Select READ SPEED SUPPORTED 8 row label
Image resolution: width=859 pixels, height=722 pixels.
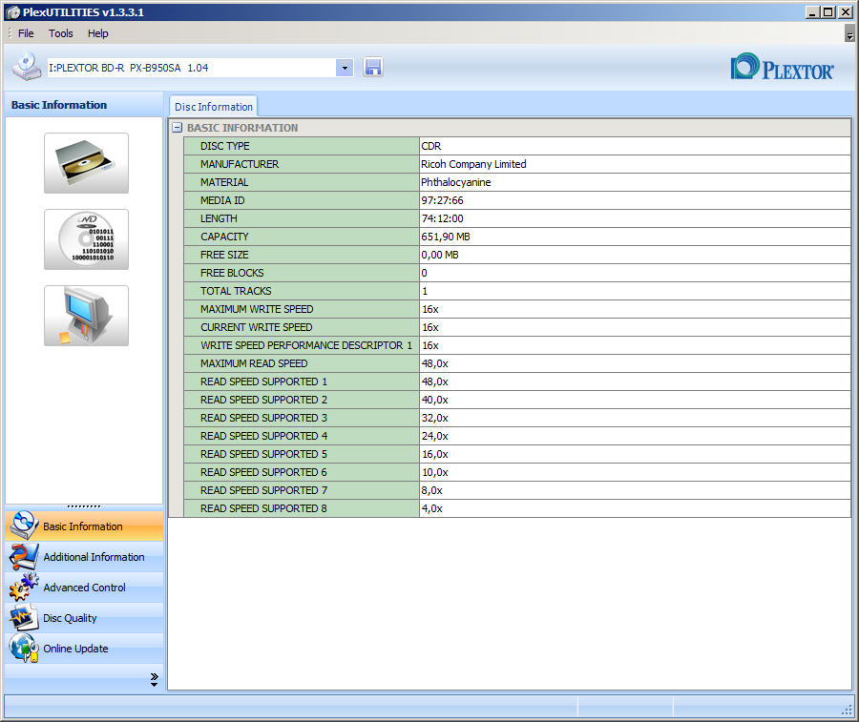pyautogui.click(x=302, y=508)
